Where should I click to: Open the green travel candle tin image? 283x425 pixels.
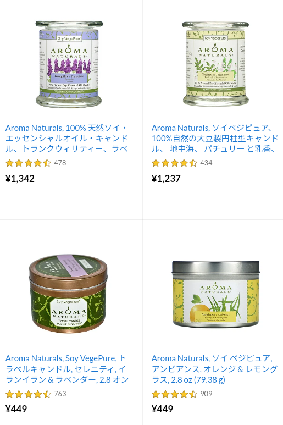coord(68,294)
